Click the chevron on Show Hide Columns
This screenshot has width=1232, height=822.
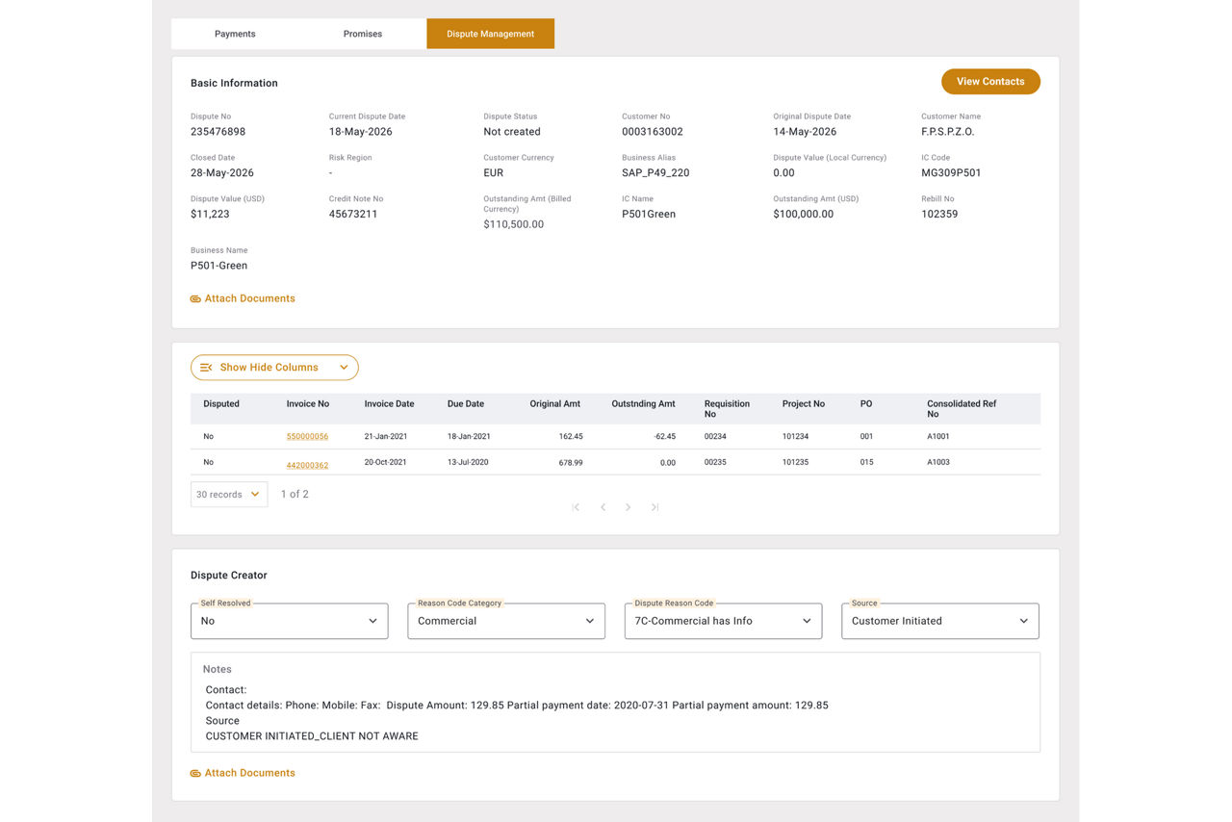coord(344,368)
